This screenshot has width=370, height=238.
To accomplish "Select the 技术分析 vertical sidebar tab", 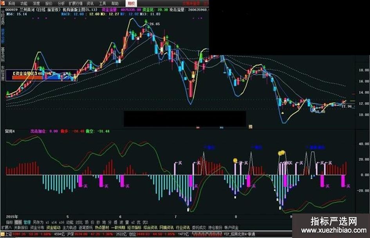I will coord(3,36).
